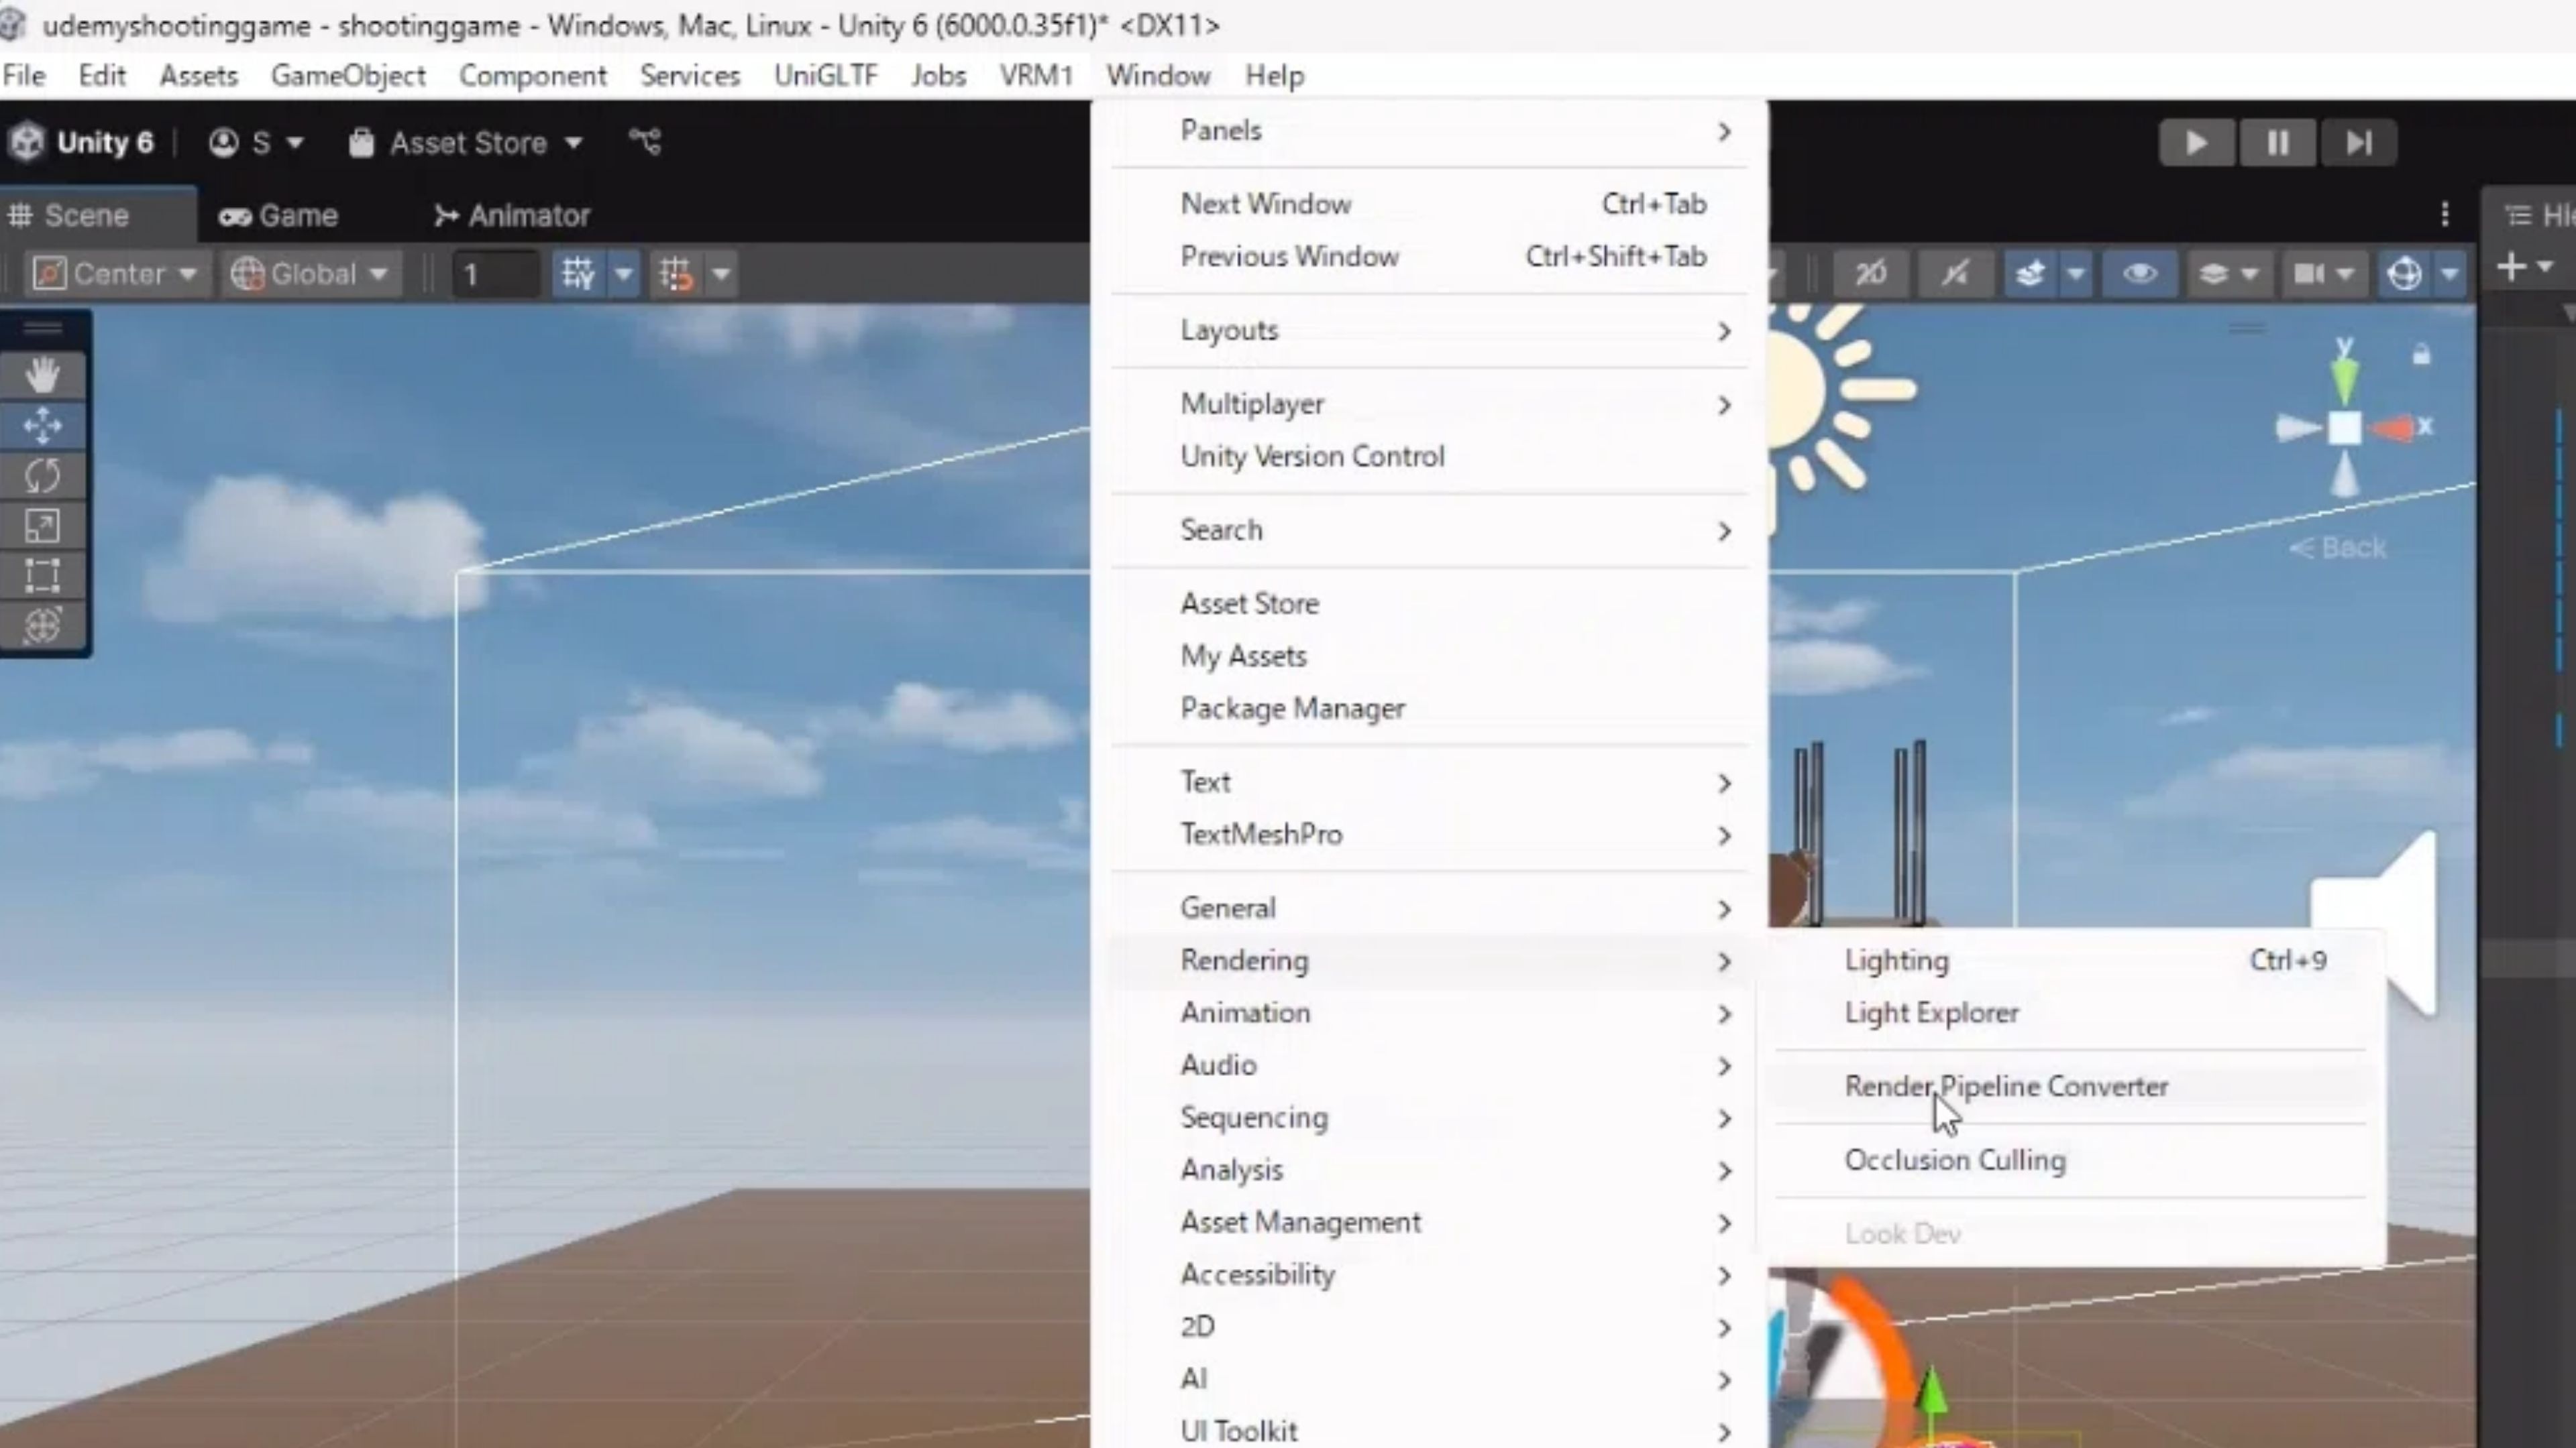Image resolution: width=2576 pixels, height=1448 pixels.
Task: Open the account S dropdown
Action: [x=256, y=143]
